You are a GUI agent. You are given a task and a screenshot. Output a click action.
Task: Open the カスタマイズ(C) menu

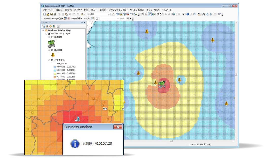pos(137,10)
